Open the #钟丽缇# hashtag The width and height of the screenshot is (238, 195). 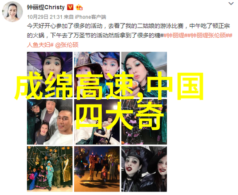[x=174, y=36]
